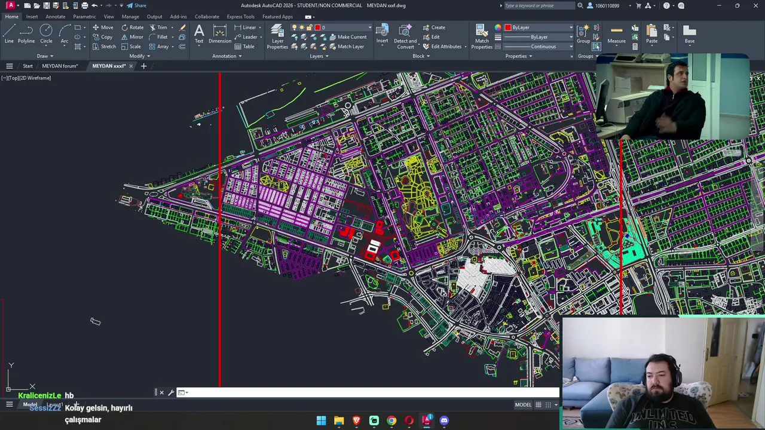Launch the Match Properties tool
The image size is (765, 430).
tap(482, 36)
